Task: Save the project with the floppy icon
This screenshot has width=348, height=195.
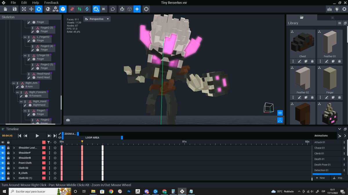Action: (14, 9)
